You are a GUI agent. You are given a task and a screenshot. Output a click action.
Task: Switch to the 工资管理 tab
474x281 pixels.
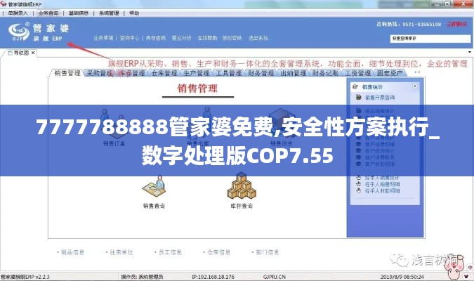coord(357,73)
